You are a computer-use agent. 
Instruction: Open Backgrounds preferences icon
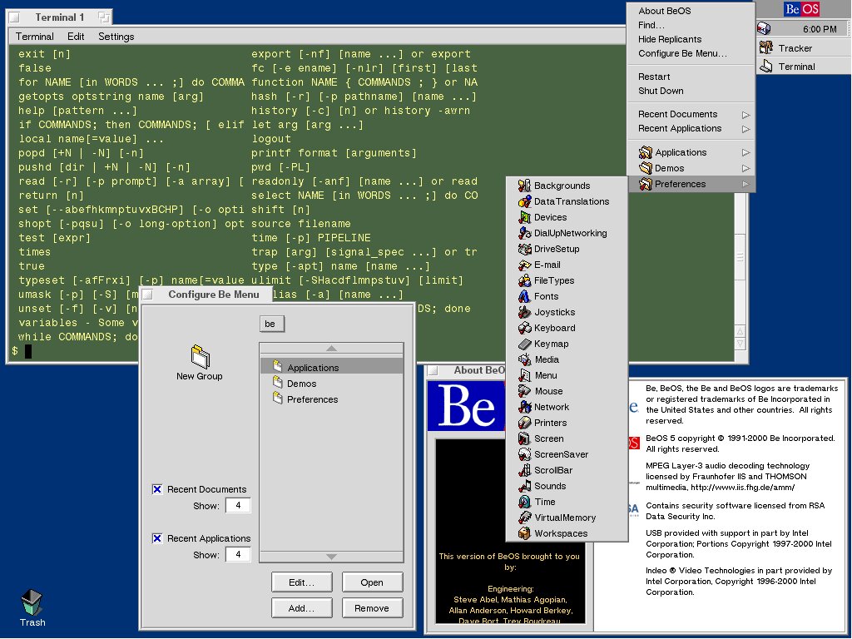524,186
